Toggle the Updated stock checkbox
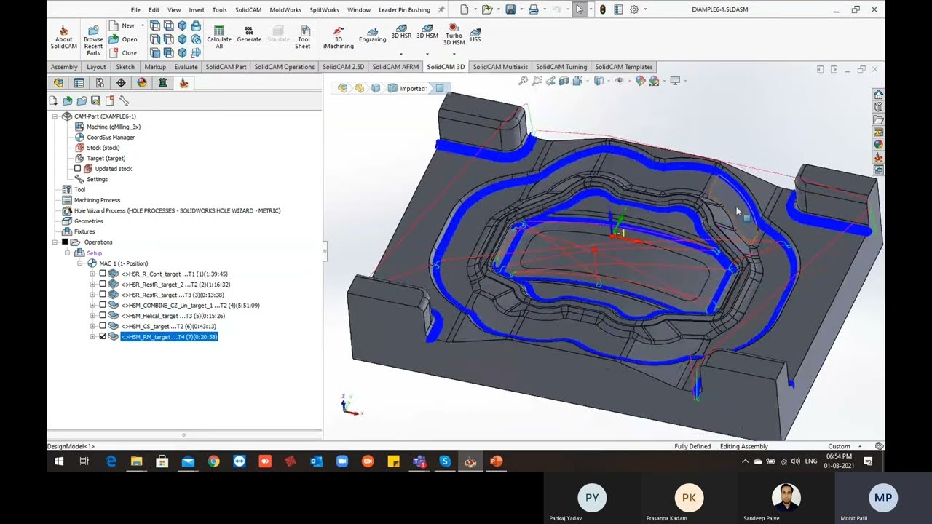 click(x=78, y=169)
